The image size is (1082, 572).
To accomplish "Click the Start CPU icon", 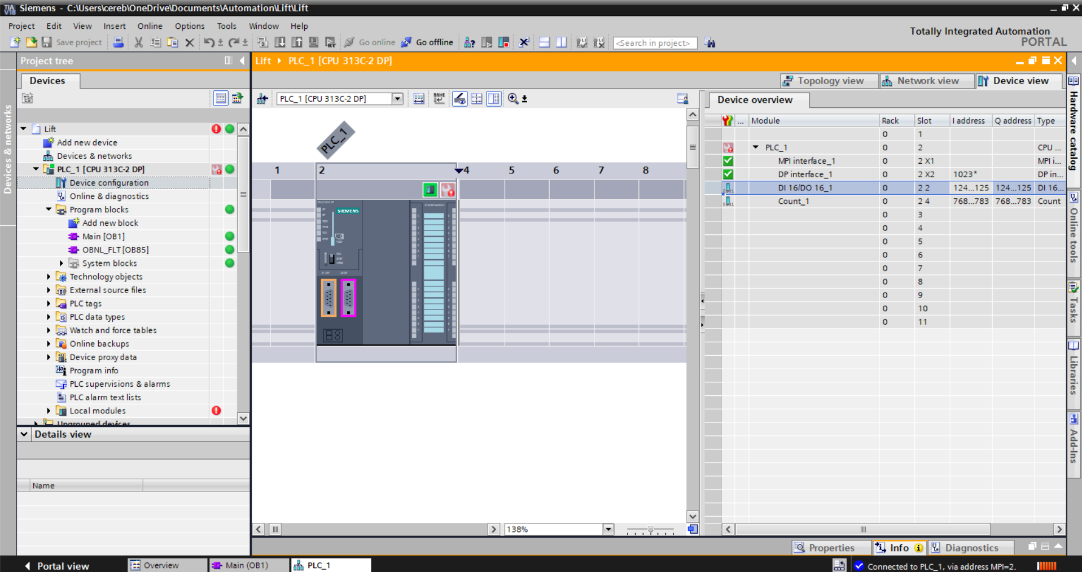I will [x=487, y=42].
